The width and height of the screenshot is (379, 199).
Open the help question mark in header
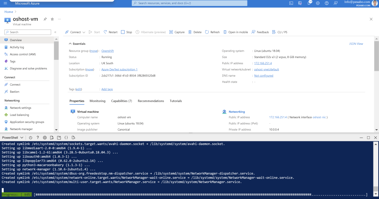click(x=326, y=3)
